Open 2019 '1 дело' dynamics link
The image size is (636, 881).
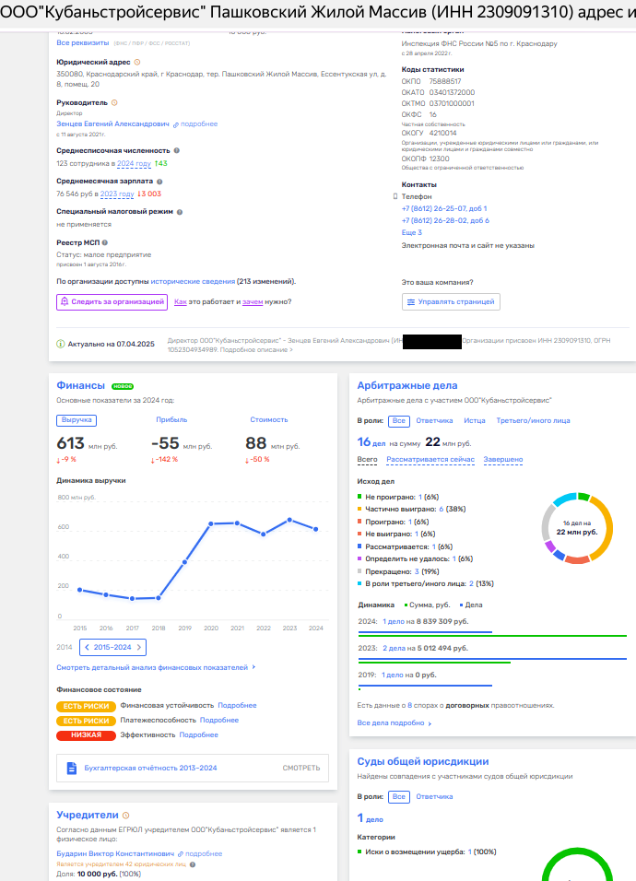[x=392, y=675]
